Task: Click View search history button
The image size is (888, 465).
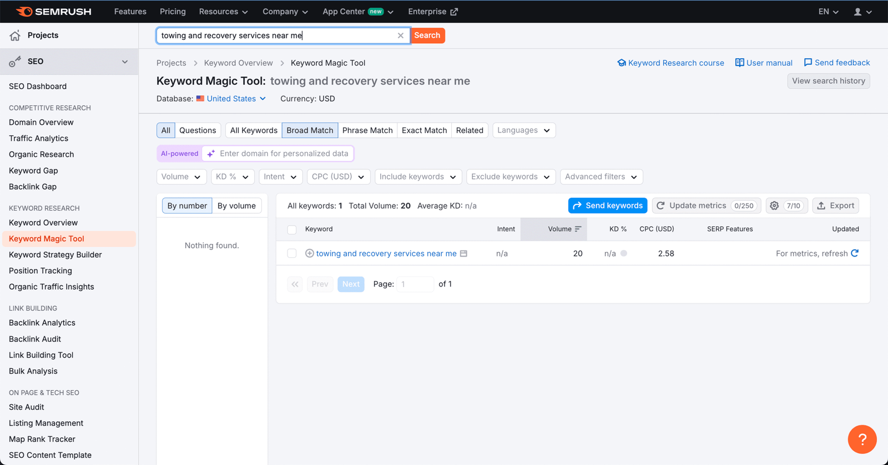Action: point(829,81)
